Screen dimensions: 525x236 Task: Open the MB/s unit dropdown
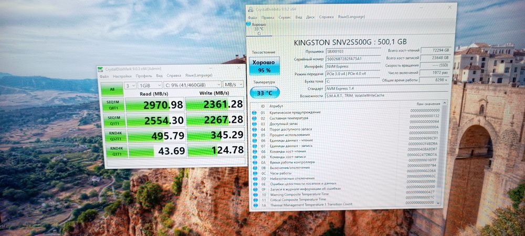pos(234,84)
